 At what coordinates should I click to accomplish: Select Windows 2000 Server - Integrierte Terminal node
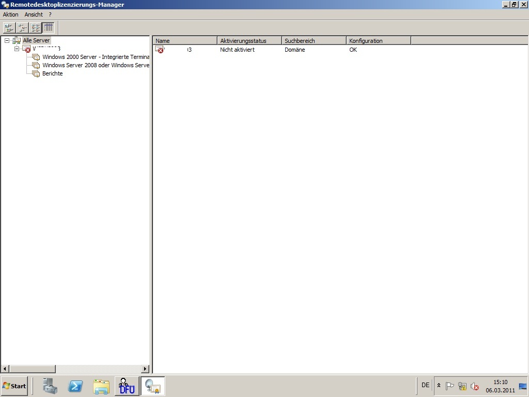click(x=96, y=57)
